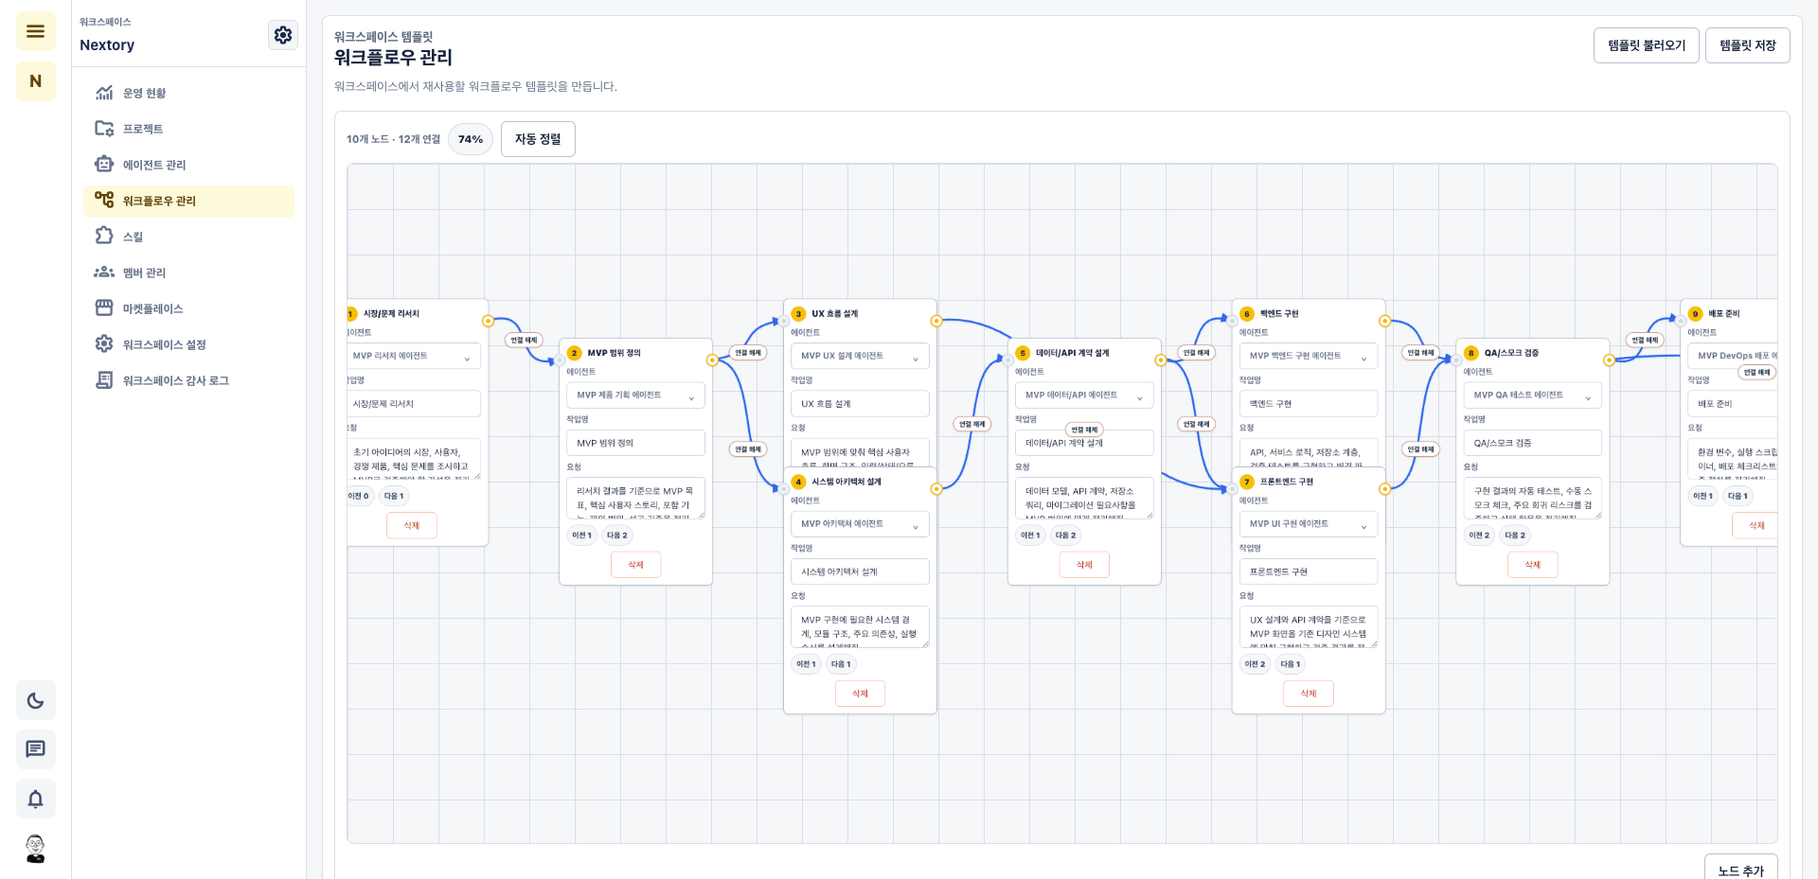Viewport: 1818px width, 879px height.
Task: Click the 마켓플레이스 storefront icon
Action: (x=104, y=308)
